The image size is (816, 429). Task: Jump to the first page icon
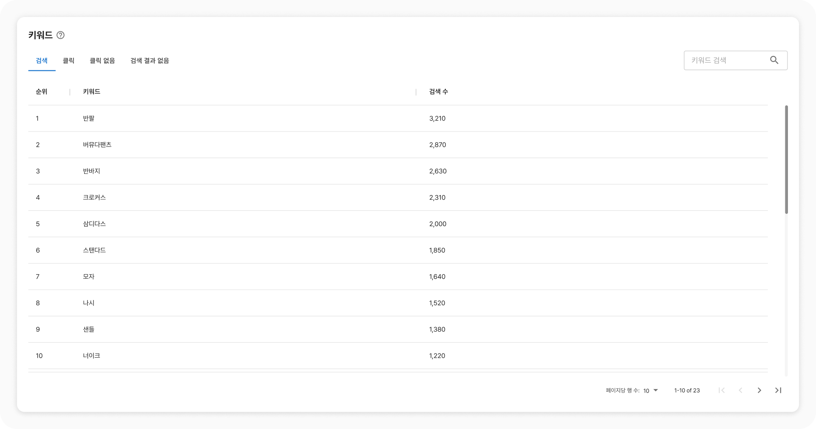click(721, 390)
